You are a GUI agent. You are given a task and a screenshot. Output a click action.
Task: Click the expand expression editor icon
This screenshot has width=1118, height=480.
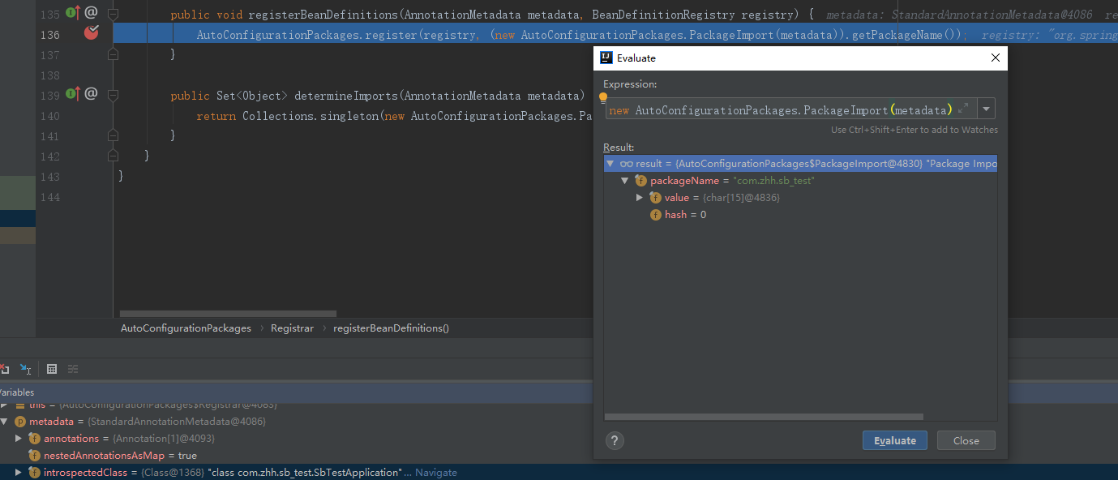[963, 109]
